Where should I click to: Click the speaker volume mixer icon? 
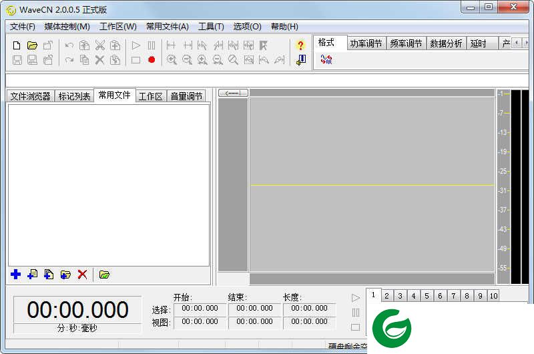pyautogui.click(x=301, y=60)
